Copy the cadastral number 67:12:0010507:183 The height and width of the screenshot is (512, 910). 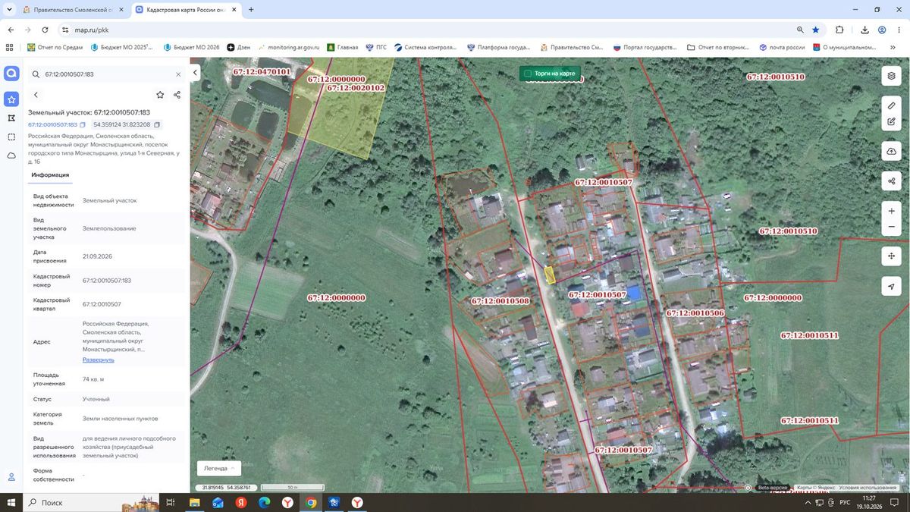pyautogui.click(x=83, y=124)
